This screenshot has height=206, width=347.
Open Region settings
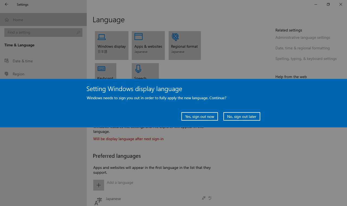point(43,74)
